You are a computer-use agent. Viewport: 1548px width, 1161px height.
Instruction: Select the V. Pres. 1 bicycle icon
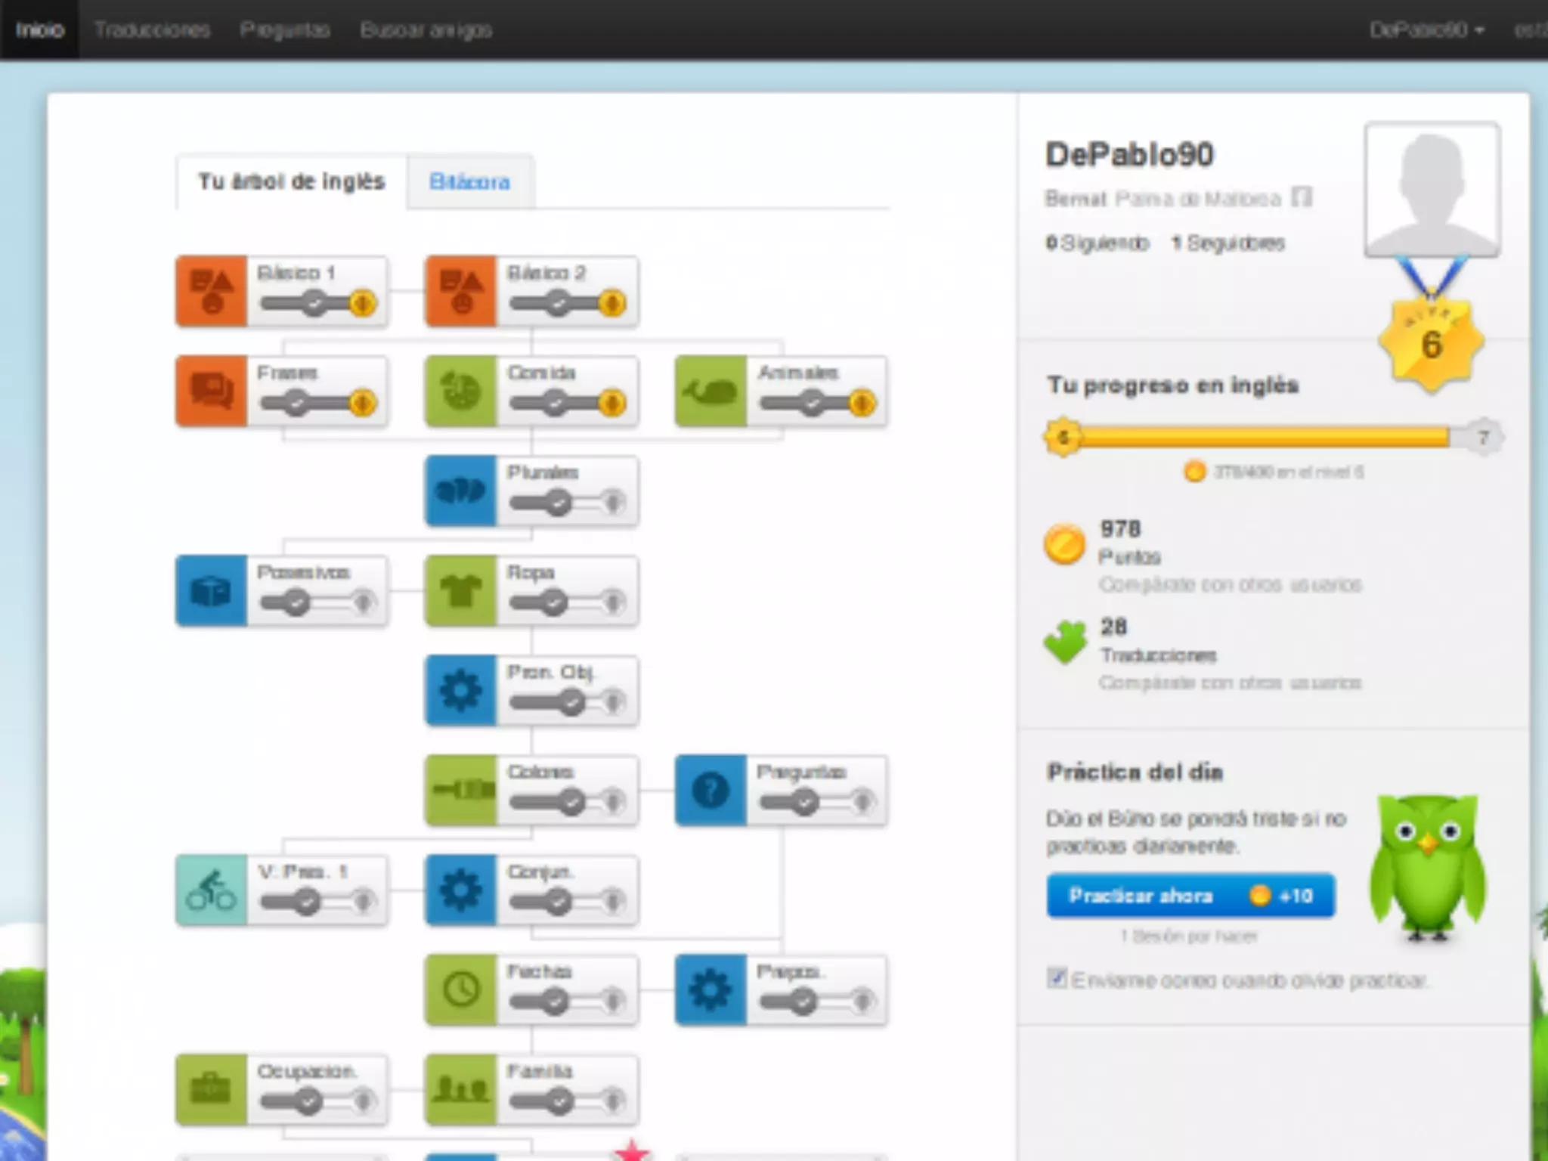coord(212,890)
